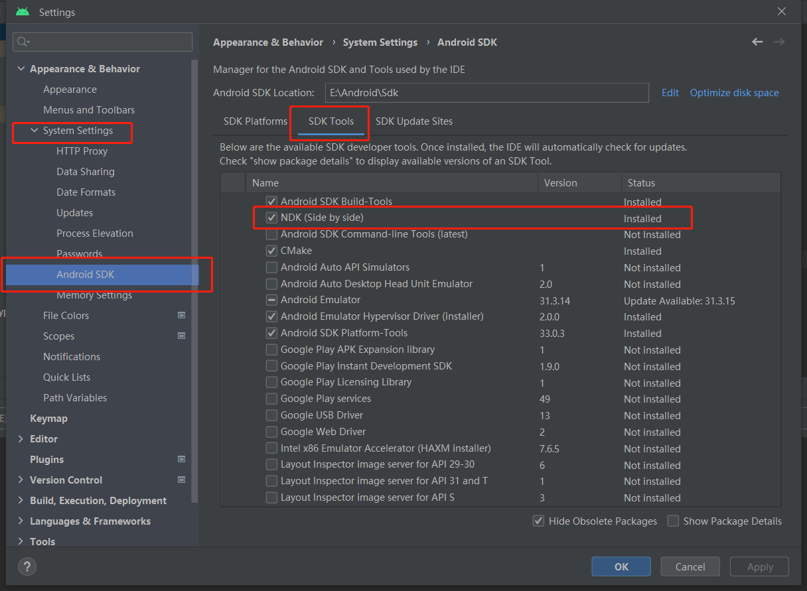Uncheck Android SDK Build-Tools checkbox

click(271, 202)
